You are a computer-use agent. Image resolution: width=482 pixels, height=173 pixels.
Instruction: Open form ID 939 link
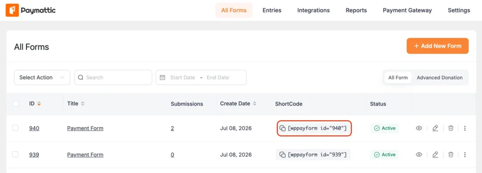point(34,155)
